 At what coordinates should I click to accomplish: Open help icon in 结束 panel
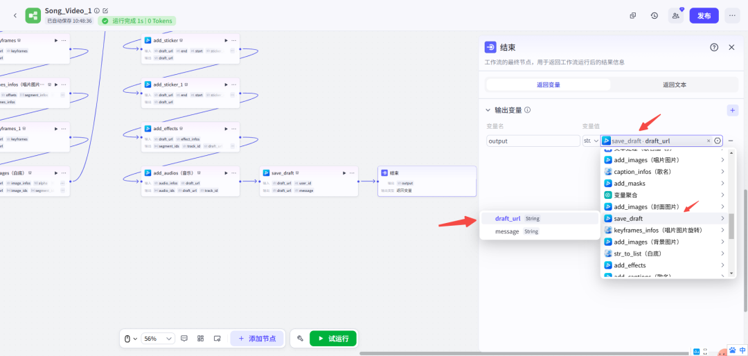pyautogui.click(x=714, y=47)
